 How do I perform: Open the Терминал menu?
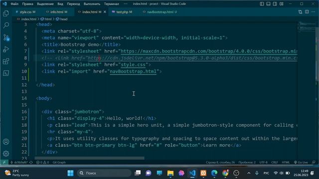click(112, 4)
